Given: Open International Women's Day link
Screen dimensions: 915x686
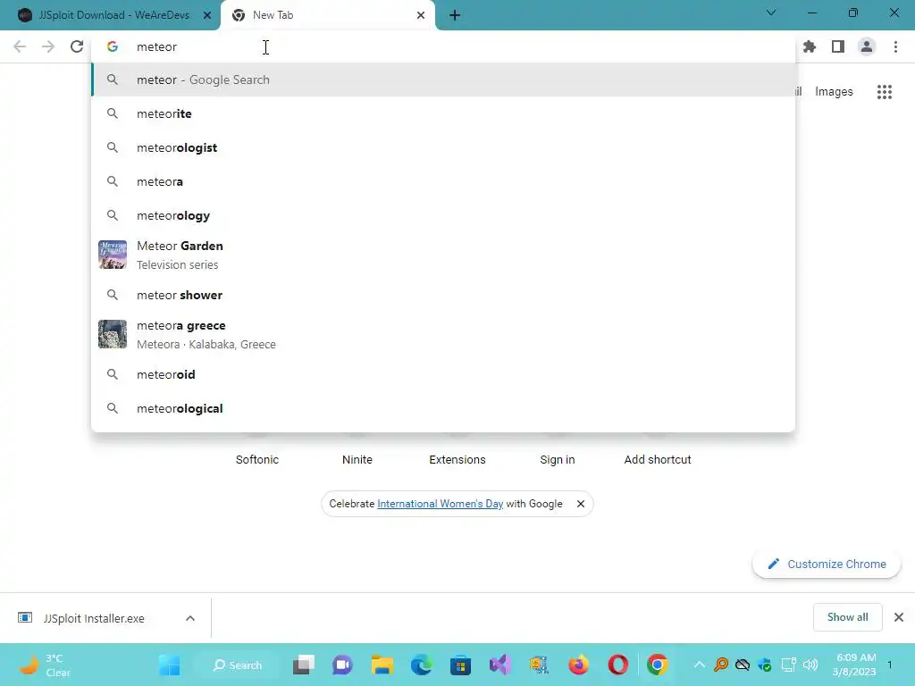Looking at the screenshot, I should click(440, 504).
